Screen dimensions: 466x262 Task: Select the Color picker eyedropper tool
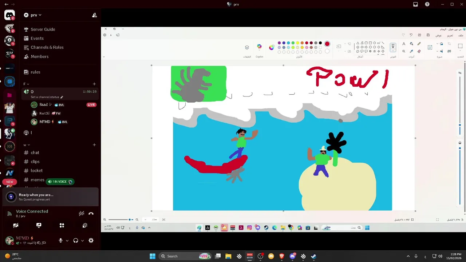click(x=411, y=51)
